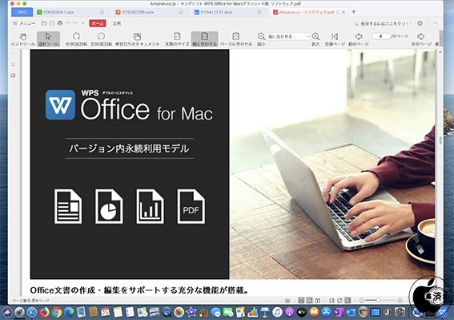454x320 pixels.
Task: Switch to tf00000041.xlsx document tab
Action: pos(70,12)
